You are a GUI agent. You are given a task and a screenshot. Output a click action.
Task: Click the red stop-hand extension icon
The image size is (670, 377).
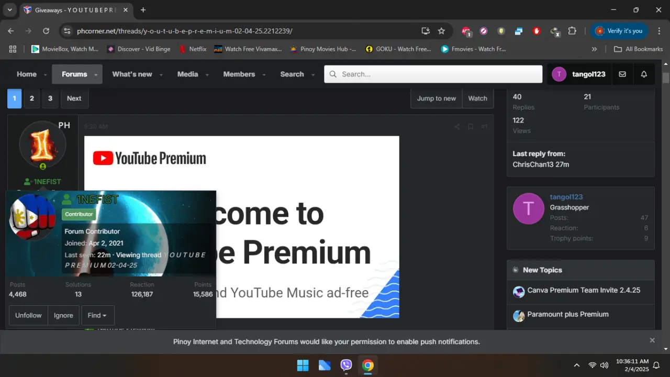(537, 31)
